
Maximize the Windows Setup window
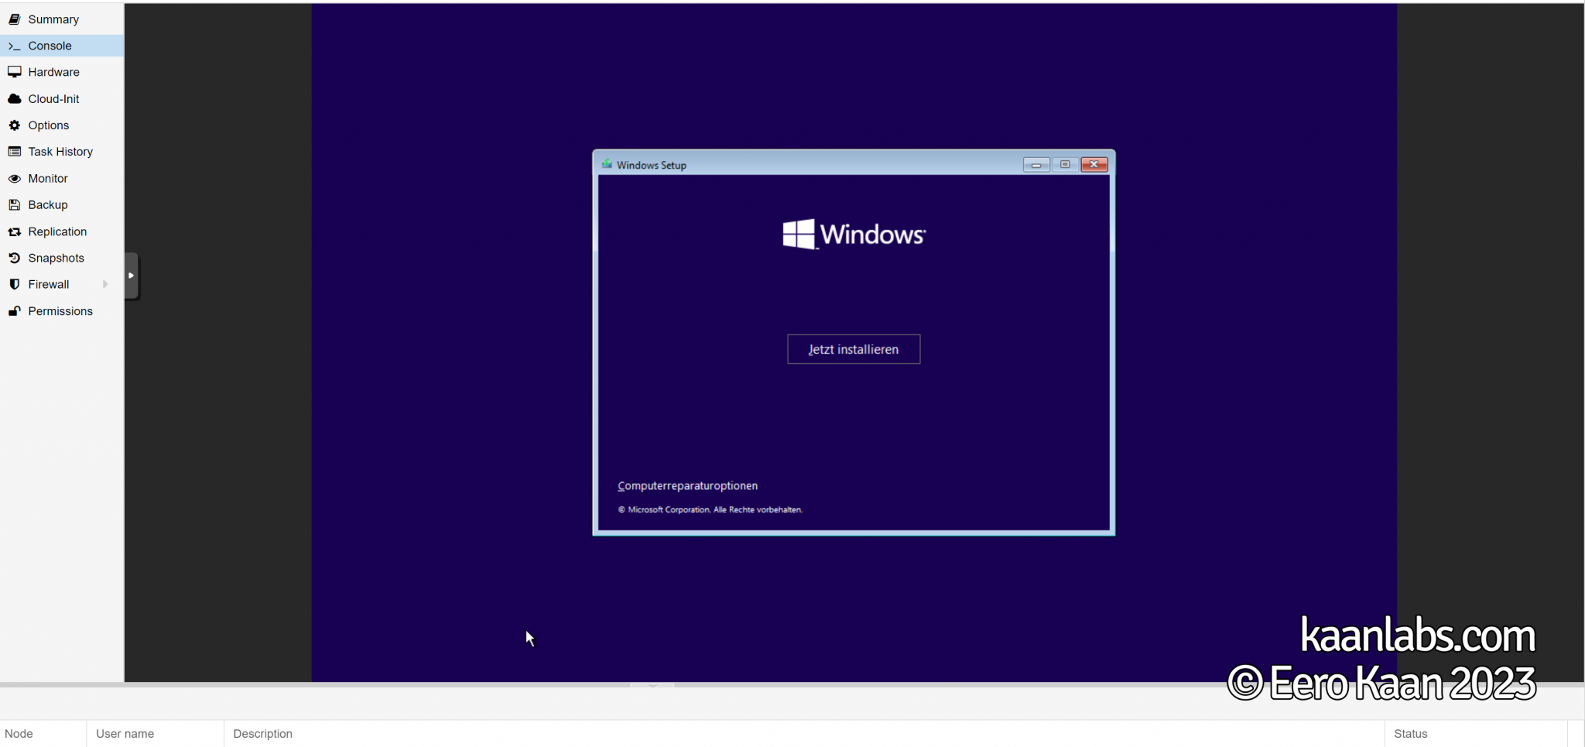click(1065, 165)
